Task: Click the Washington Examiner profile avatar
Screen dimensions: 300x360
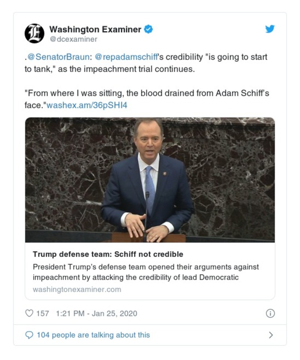Action: tap(35, 33)
